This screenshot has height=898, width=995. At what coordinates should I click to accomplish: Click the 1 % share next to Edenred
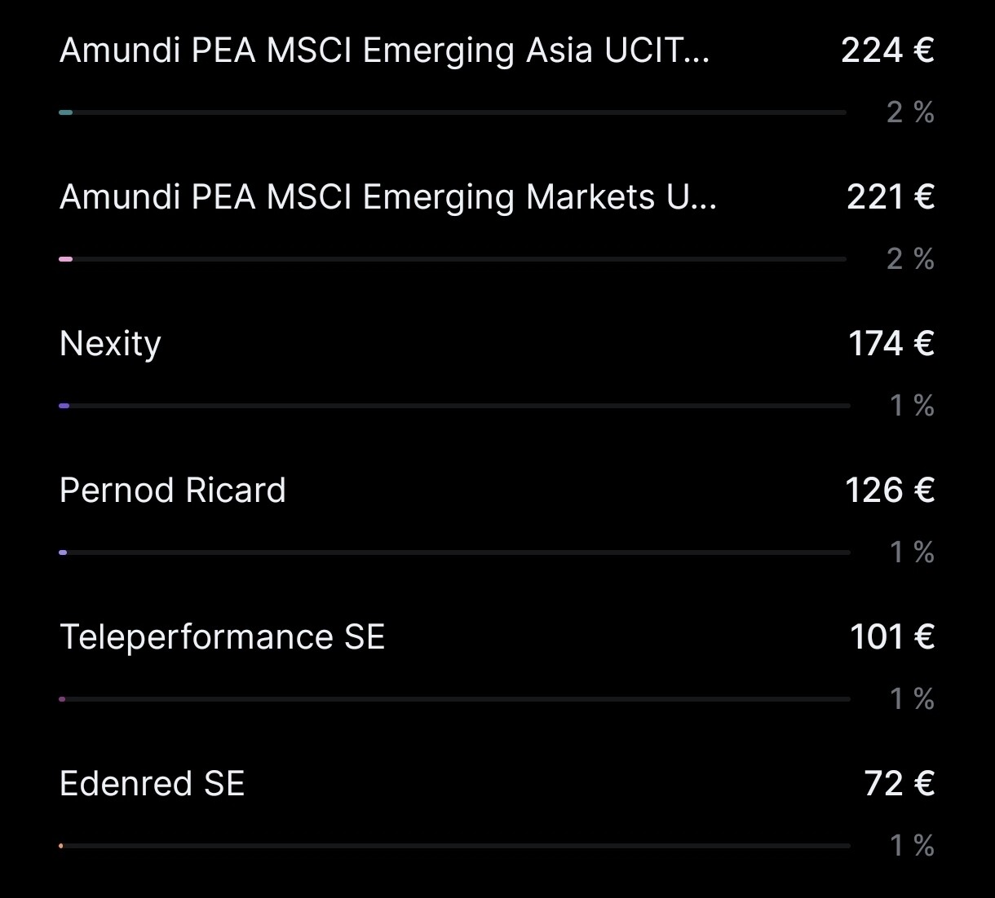click(912, 846)
